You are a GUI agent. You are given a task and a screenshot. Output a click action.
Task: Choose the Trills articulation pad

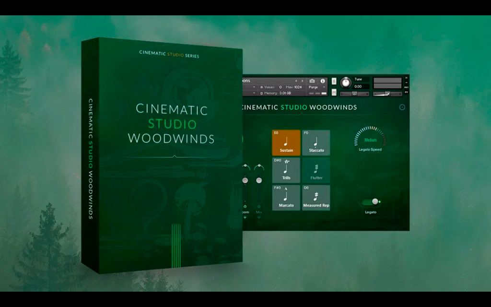(x=286, y=170)
